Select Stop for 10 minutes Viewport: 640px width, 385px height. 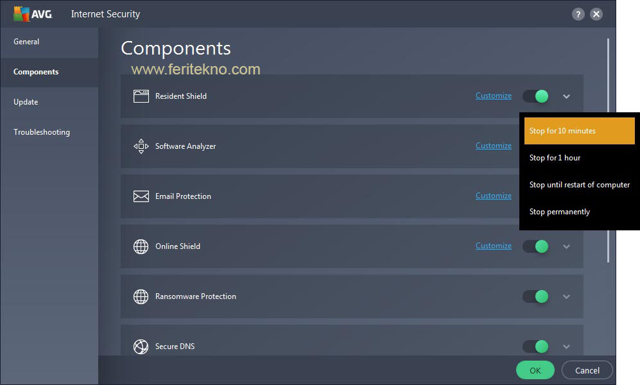click(579, 131)
